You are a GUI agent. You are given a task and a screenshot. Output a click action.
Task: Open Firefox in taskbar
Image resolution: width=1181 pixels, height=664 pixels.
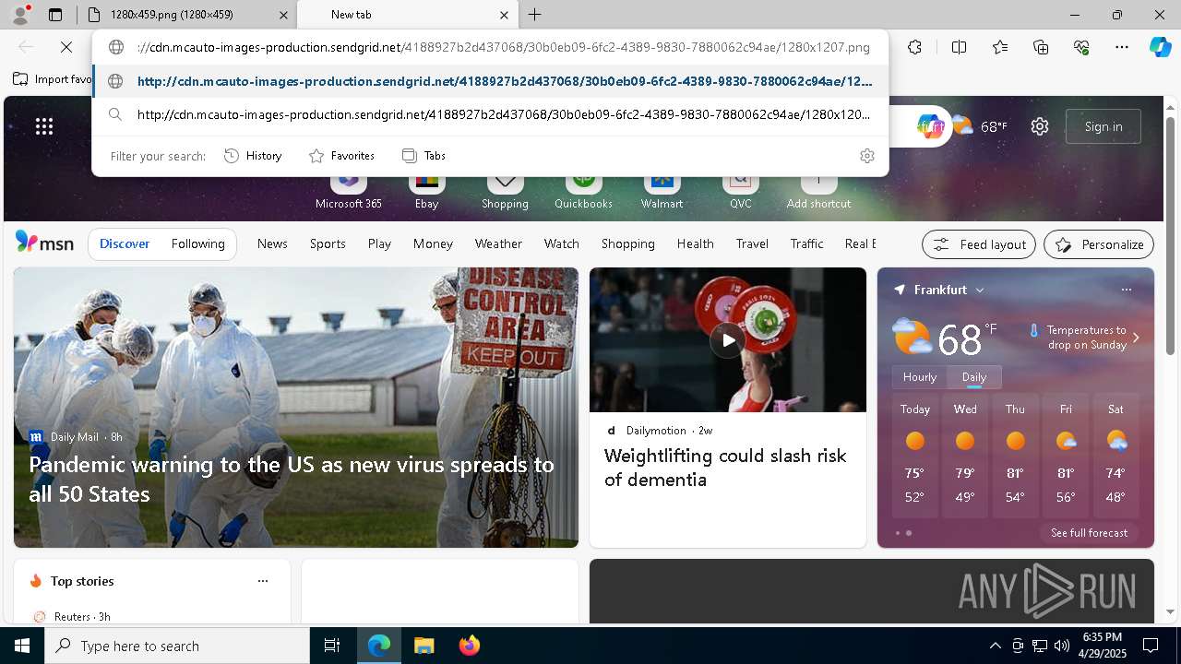pos(469,646)
